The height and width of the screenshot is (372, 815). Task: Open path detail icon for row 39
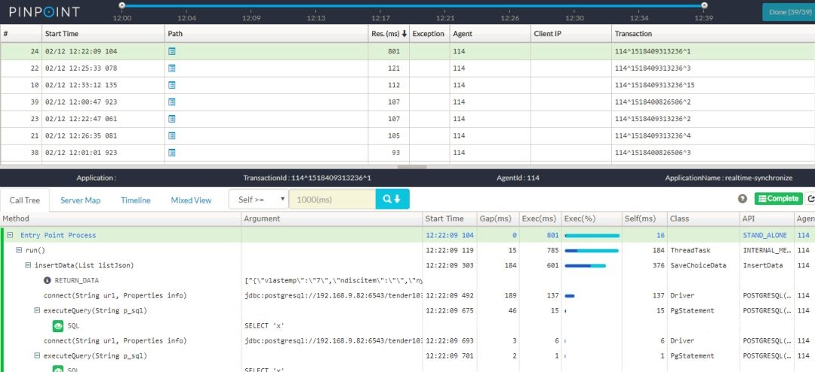click(x=172, y=102)
